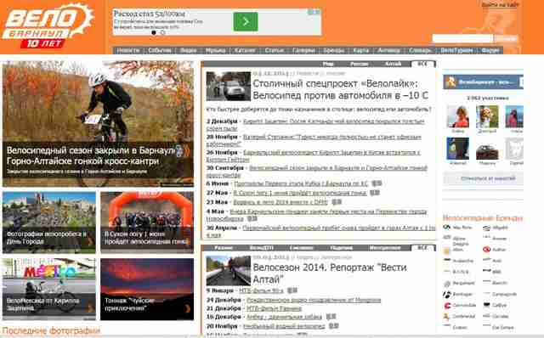Open the Форум menu item
Viewport: 544px width, 338px height.
(490, 50)
